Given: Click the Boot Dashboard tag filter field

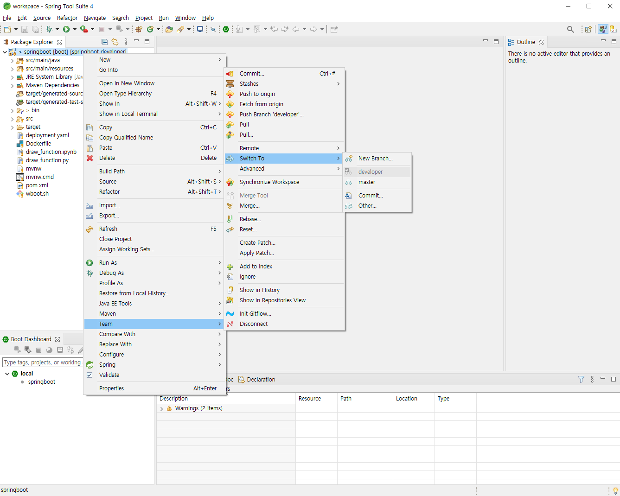Looking at the screenshot, I should (42, 362).
